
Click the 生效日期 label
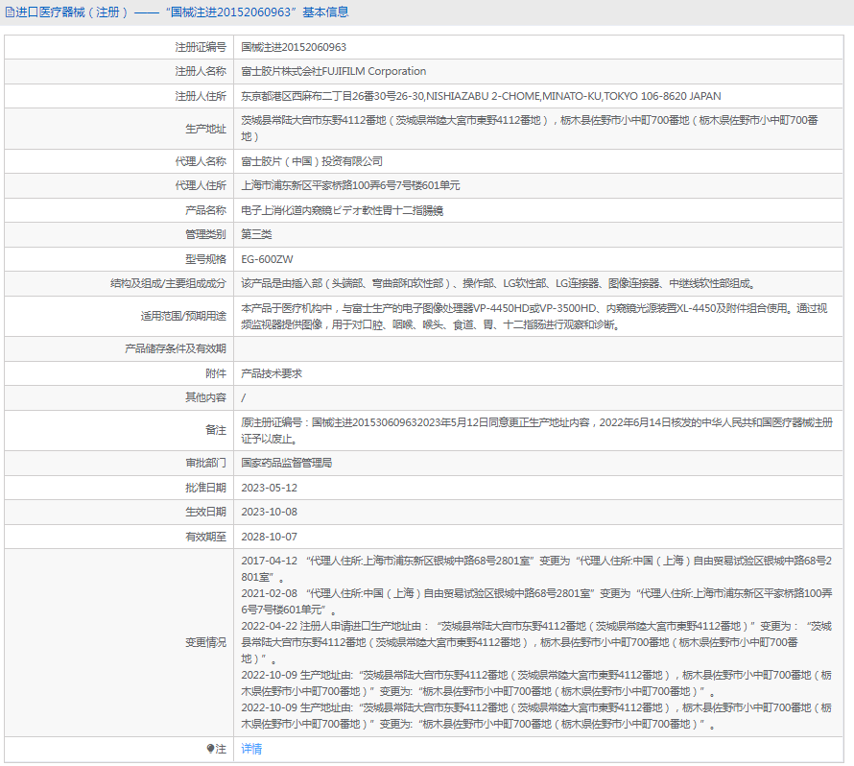pos(205,512)
